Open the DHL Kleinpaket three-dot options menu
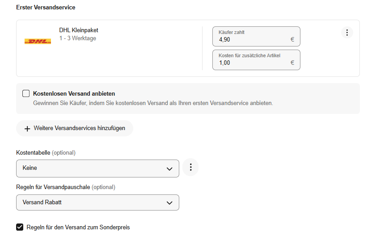 (347, 33)
